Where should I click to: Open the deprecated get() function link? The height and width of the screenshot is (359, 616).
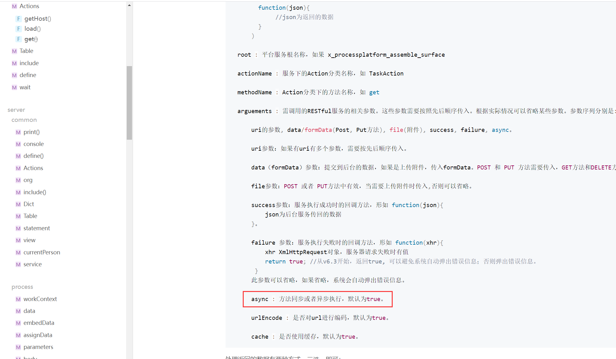point(31,39)
